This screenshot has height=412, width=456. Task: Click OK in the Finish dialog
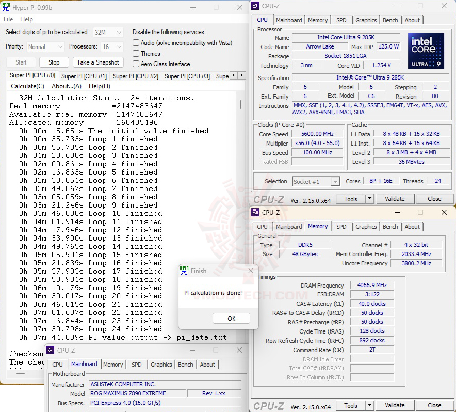click(231, 318)
